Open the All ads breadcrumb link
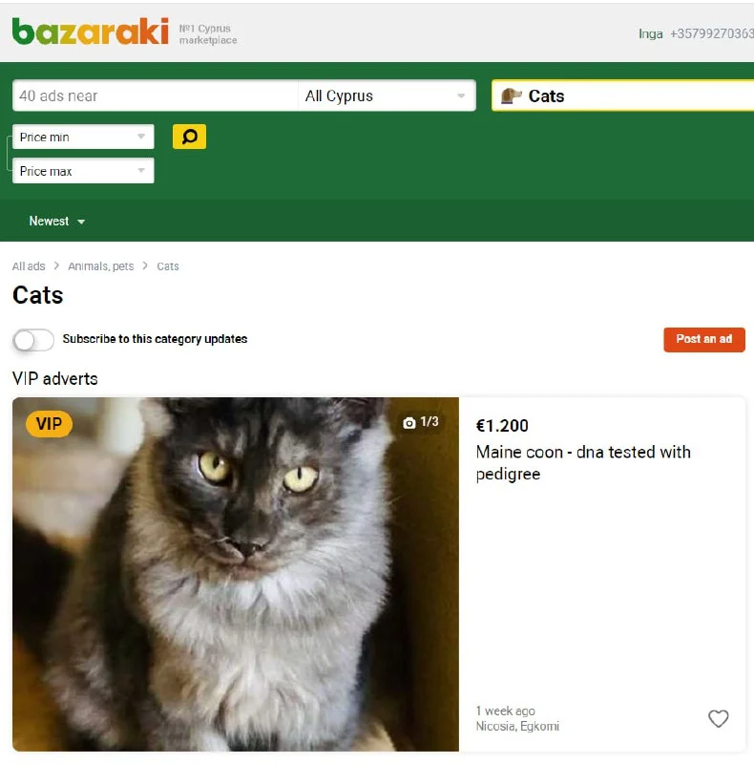Screen dimensions: 754x764 (x=29, y=266)
